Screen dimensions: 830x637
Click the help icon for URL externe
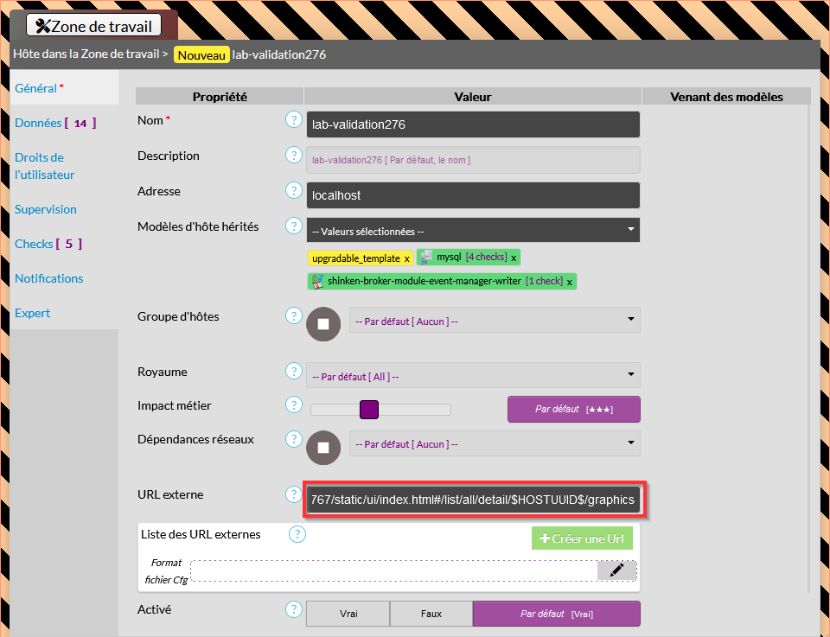tap(293, 495)
